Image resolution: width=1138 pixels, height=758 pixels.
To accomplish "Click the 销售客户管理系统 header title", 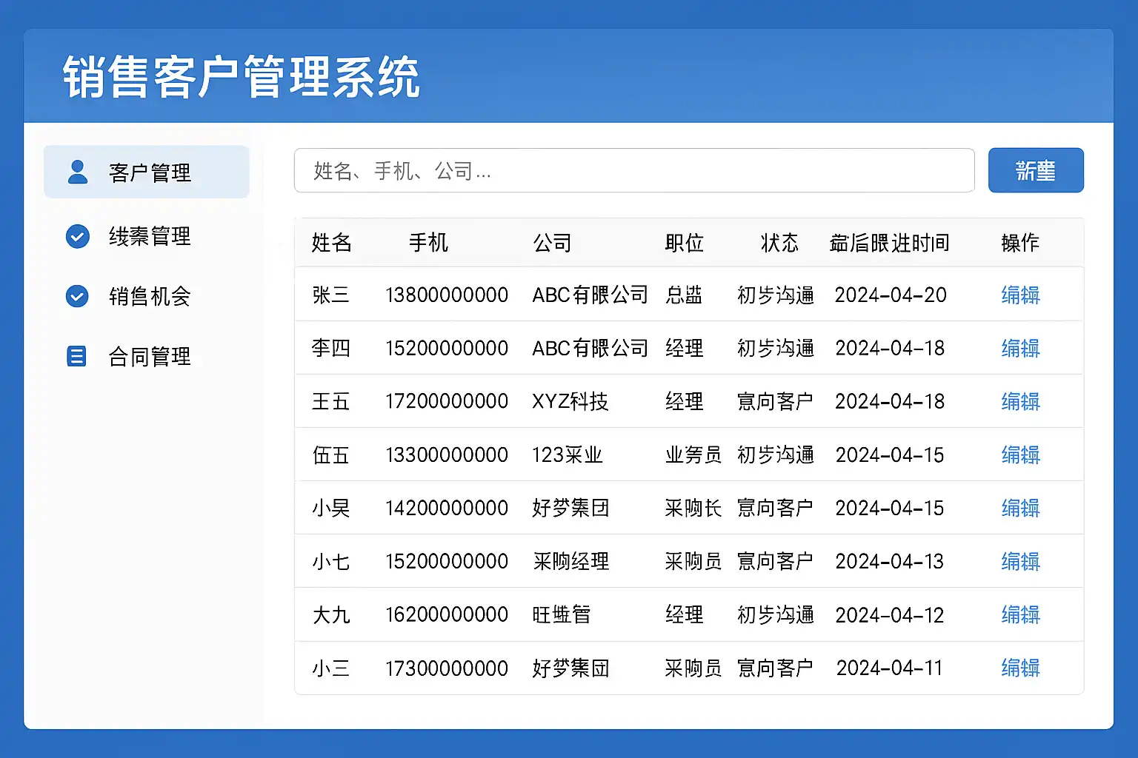I will [242, 77].
